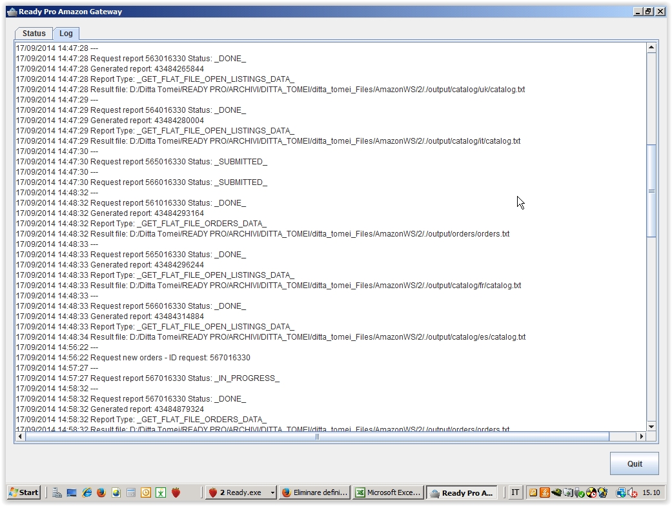This screenshot has height=506, width=672.
Task: Click the line 'Generated report: 43484293164'
Action: coord(110,213)
